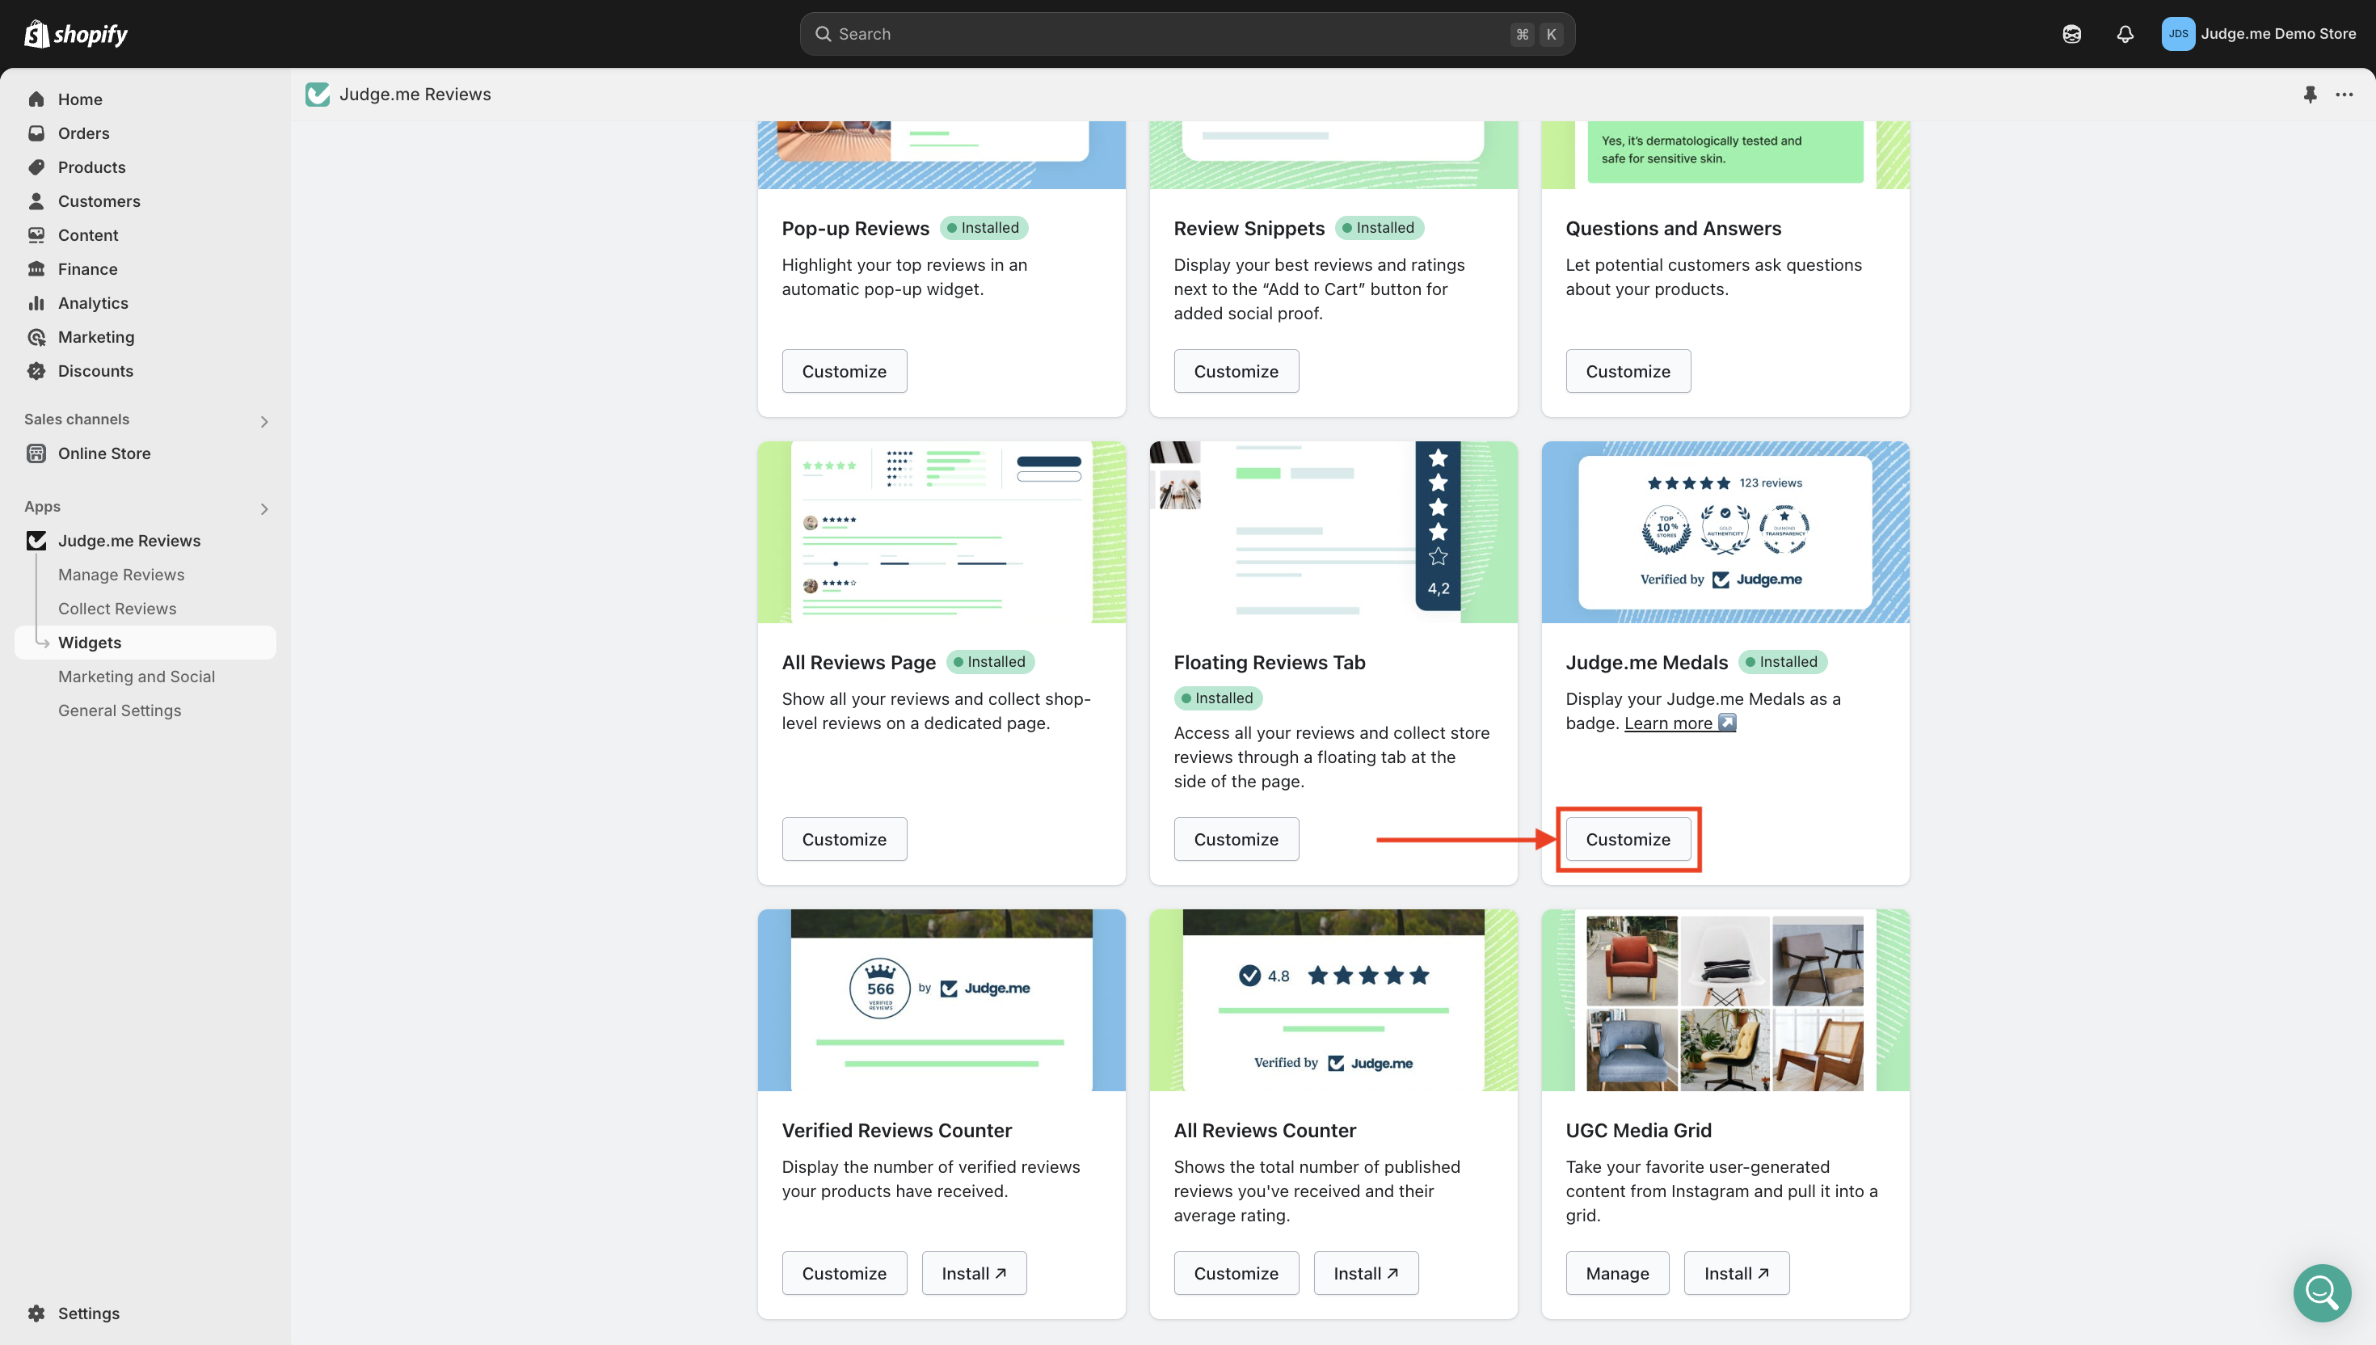Customize the All Reviews Counter widget
The width and height of the screenshot is (2376, 1345).
click(1236, 1273)
